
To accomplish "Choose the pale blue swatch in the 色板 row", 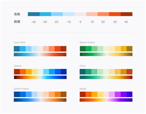I will pyautogui.click(x=69, y=14).
